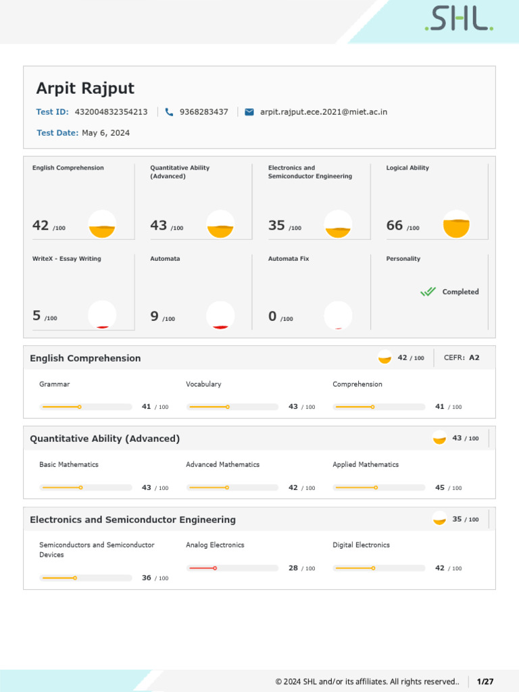Viewport: 519px width, 692px height.
Task: Select the Automata Fix score card
Action: tap(311, 291)
